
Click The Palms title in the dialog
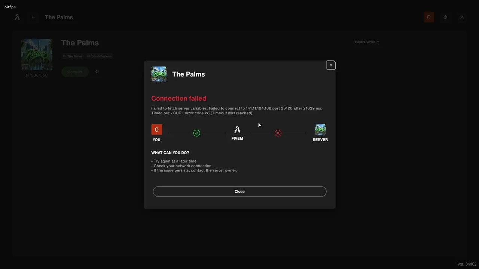[189, 74]
